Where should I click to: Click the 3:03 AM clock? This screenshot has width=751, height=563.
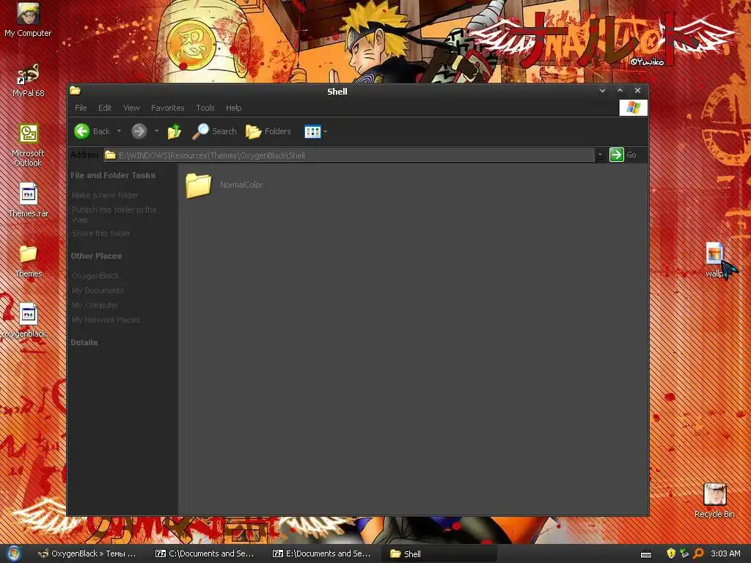(725, 553)
